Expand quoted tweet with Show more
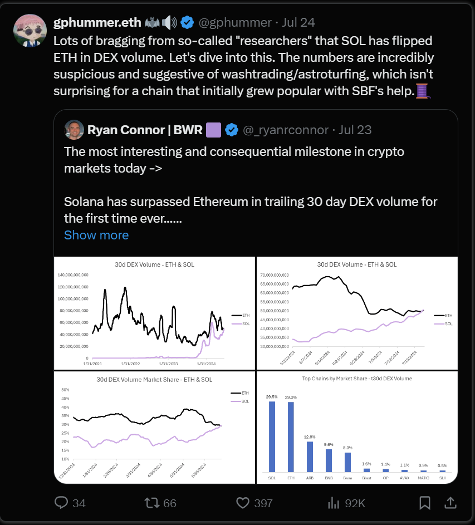Screen dimensions: 475x525 click(96, 235)
